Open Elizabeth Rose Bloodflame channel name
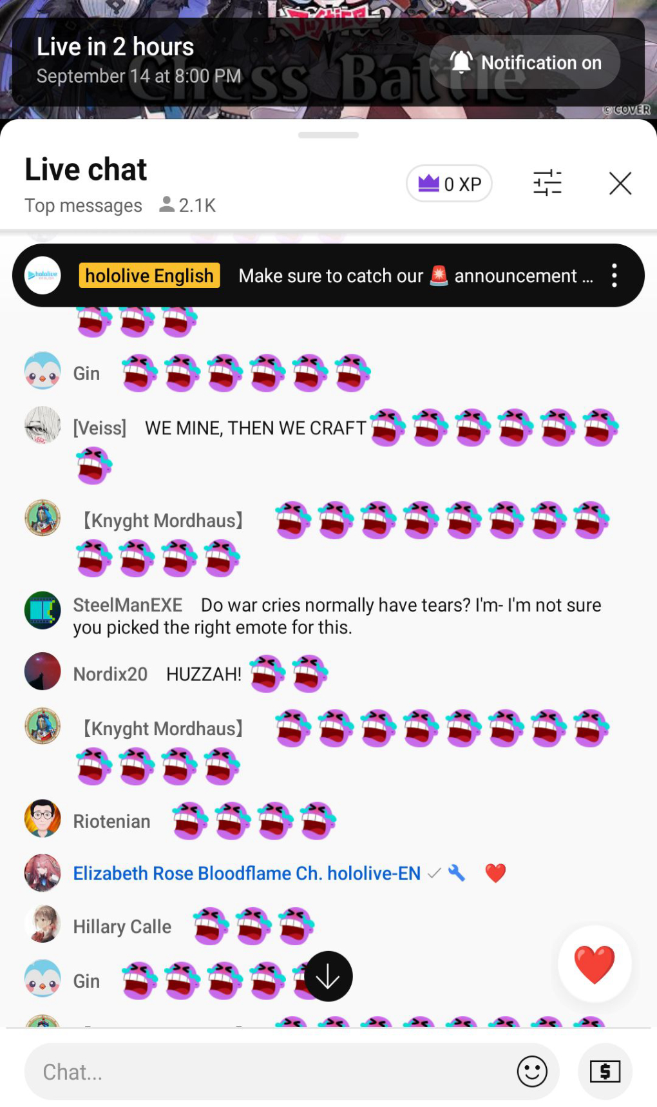The image size is (657, 1107). [247, 873]
